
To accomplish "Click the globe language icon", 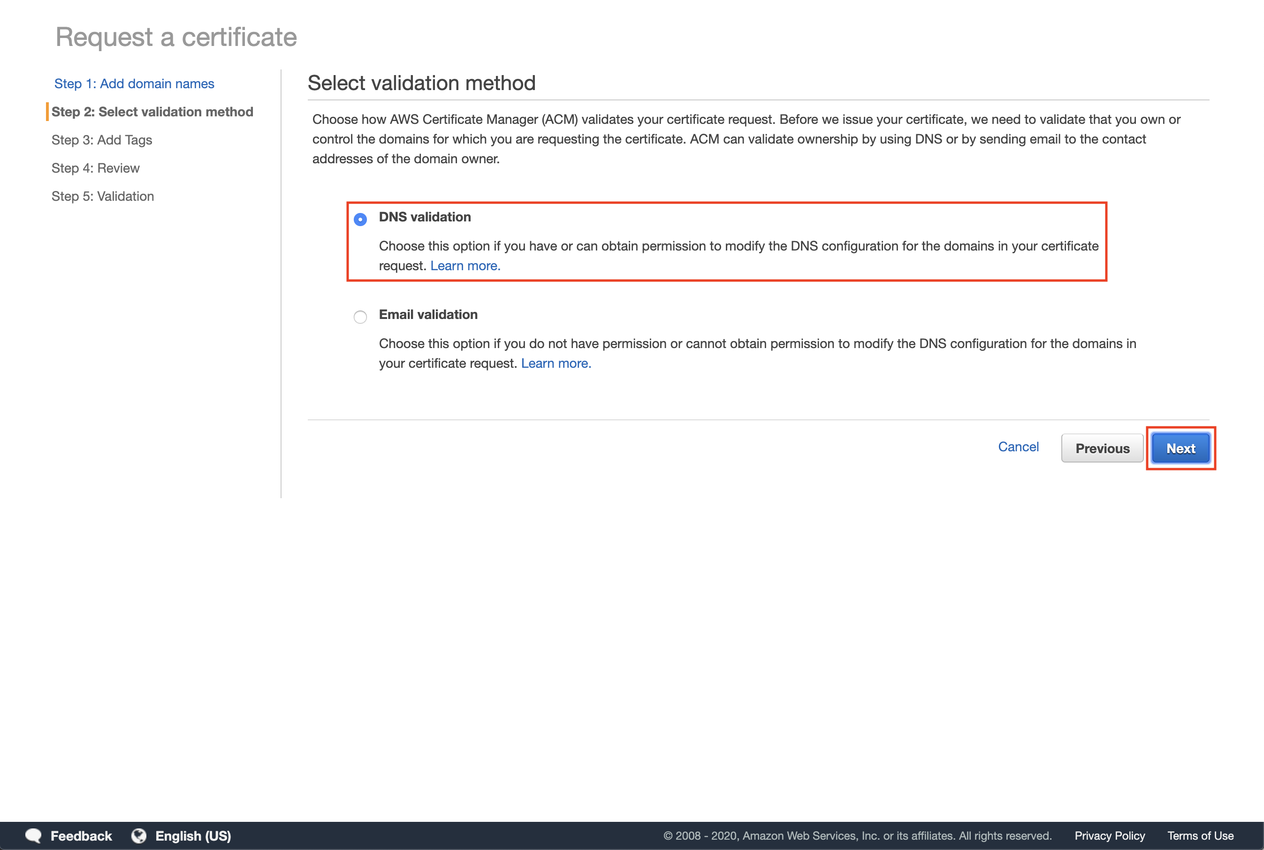I will click(139, 835).
